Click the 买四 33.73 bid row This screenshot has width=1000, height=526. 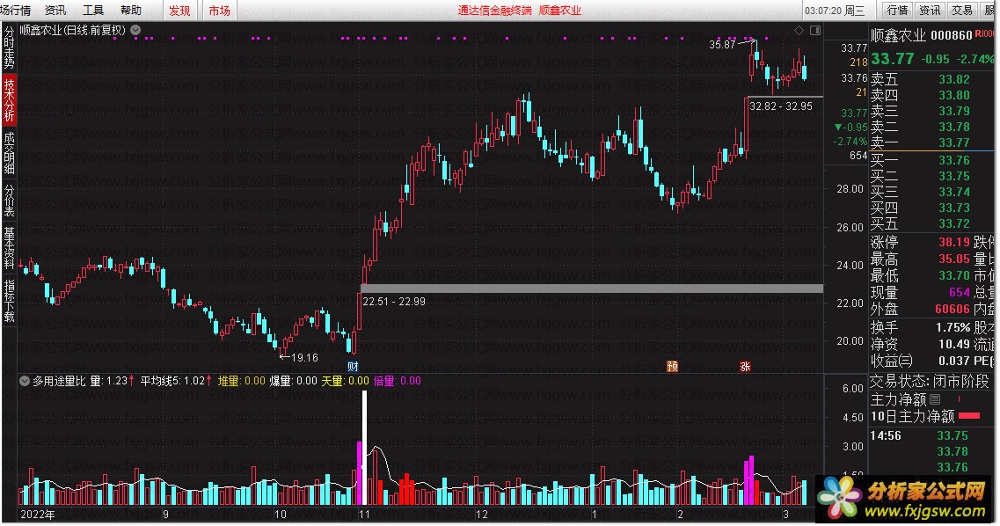click(x=931, y=208)
